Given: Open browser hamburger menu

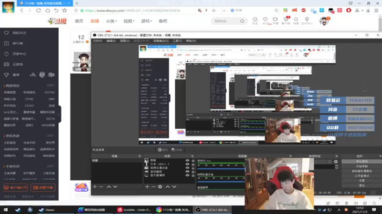Looking at the screenshot, I should [376, 10].
